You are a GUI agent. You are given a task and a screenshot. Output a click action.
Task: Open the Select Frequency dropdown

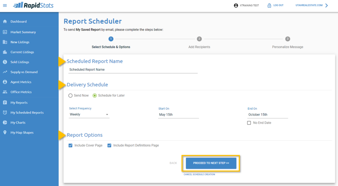coord(89,115)
